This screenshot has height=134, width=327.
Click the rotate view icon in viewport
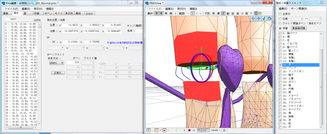point(270,19)
